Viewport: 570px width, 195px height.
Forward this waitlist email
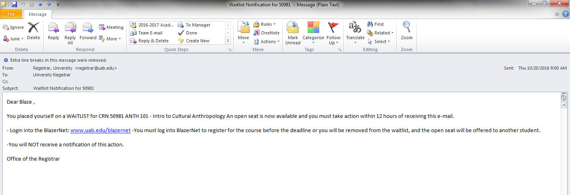88,31
